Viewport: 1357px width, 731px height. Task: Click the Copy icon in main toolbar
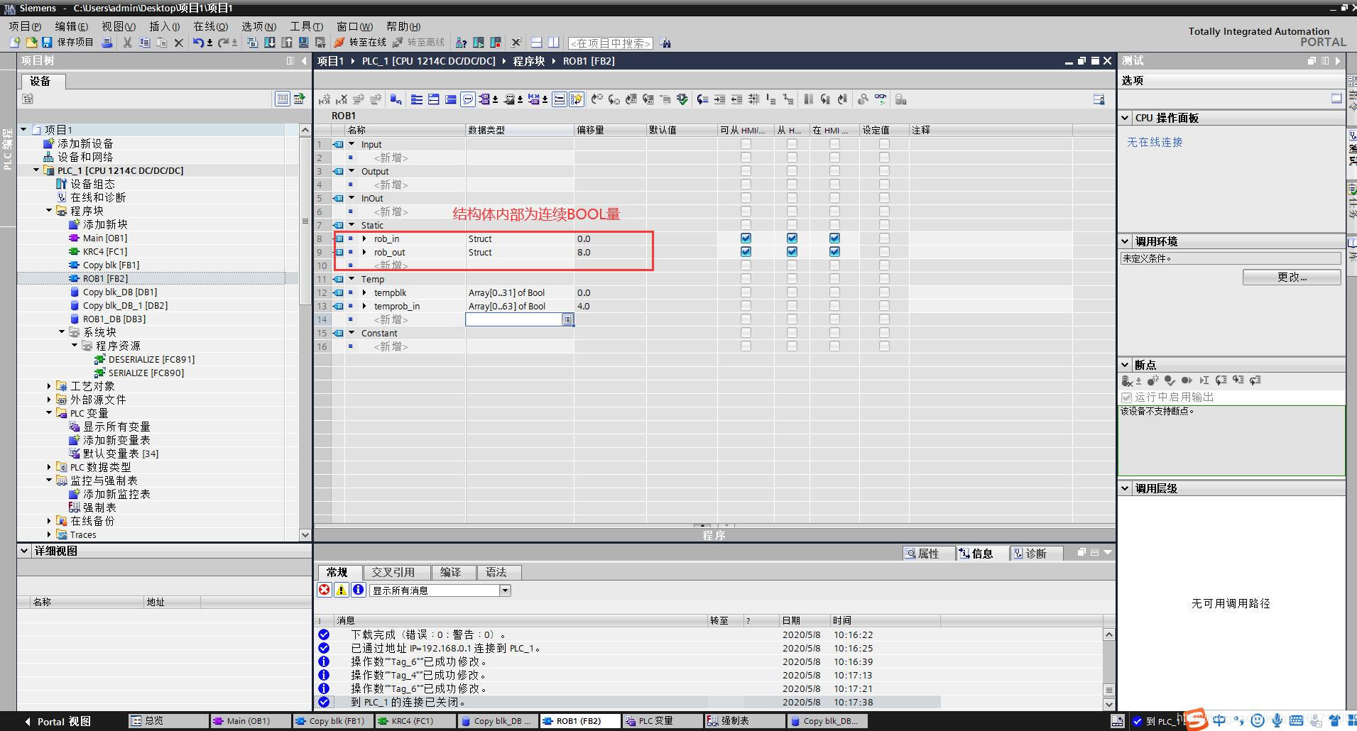click(x=145, y=43)
